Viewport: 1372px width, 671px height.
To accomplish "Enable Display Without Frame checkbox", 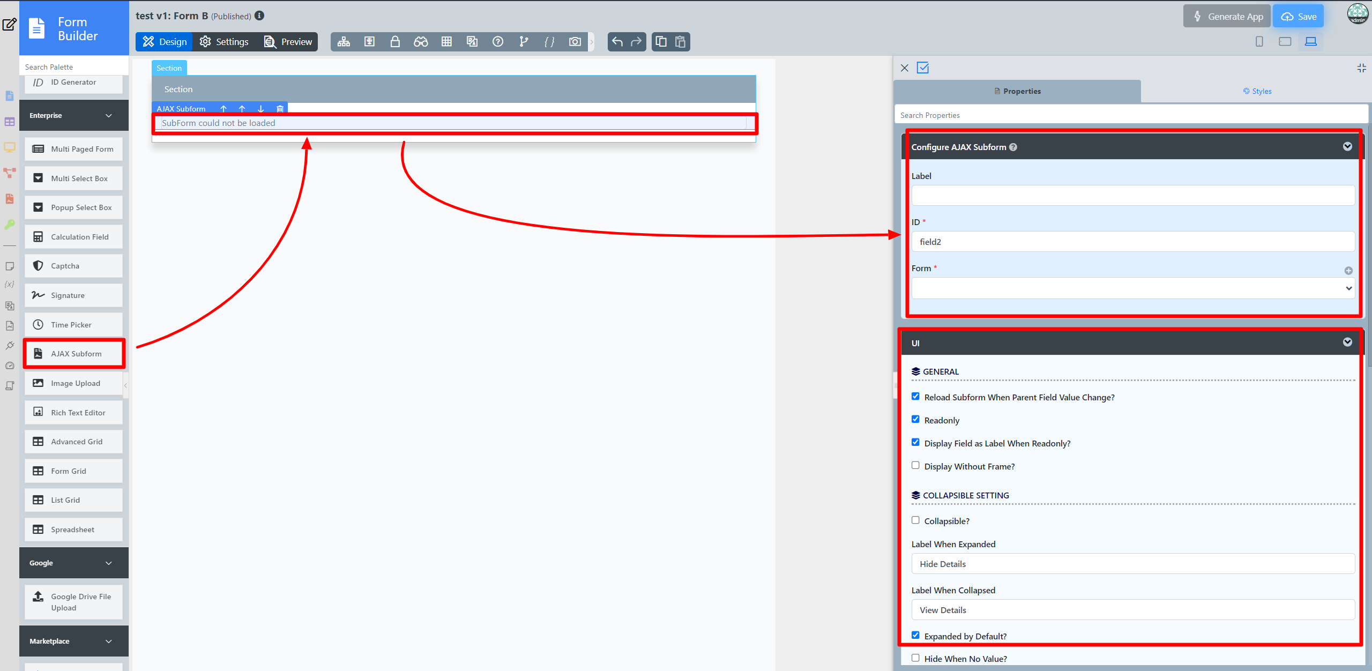I will 915,466.
